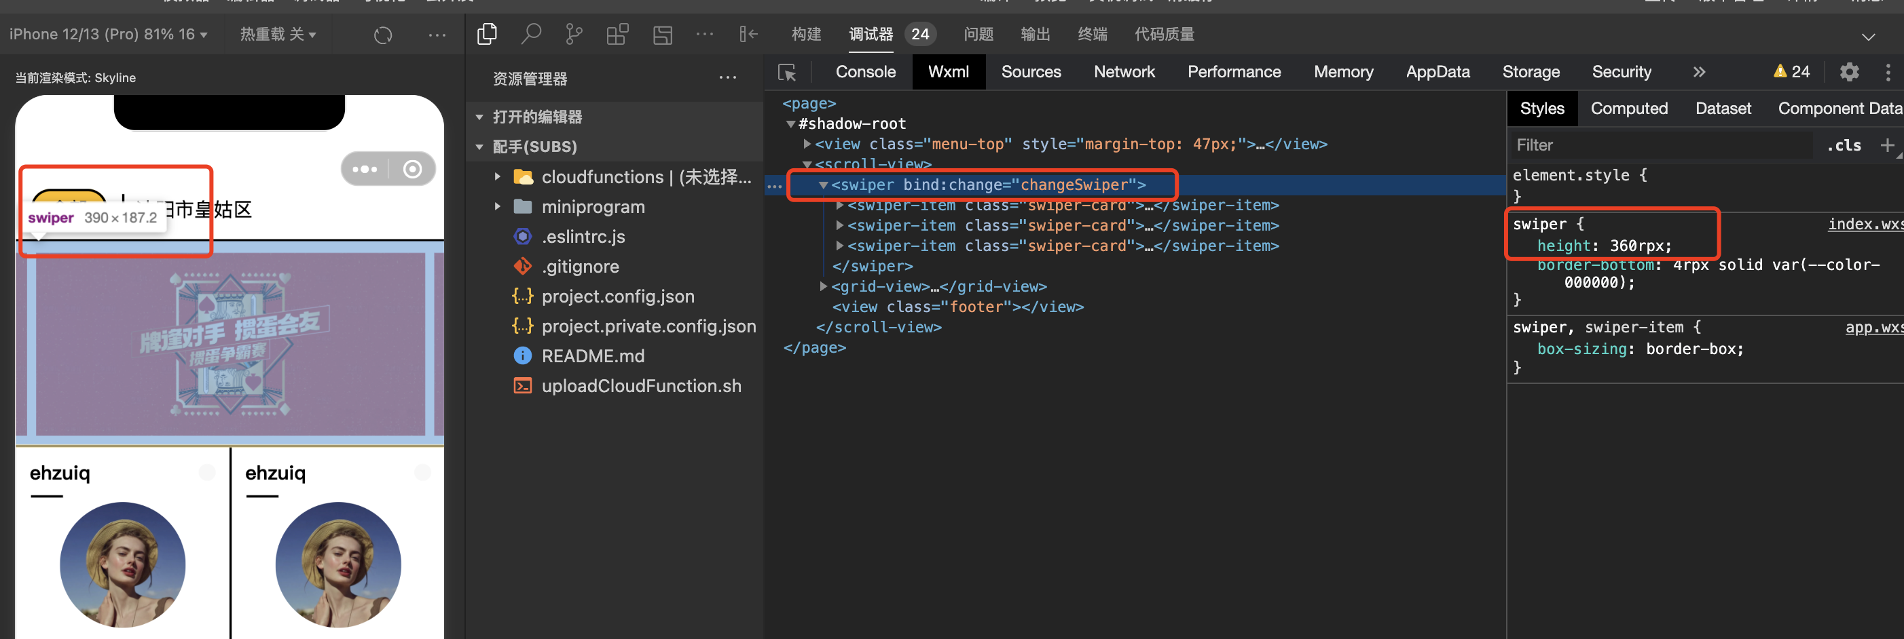The image size is (1904, 639).
Task: Open the Storage tab
Action: [1531, 72]
